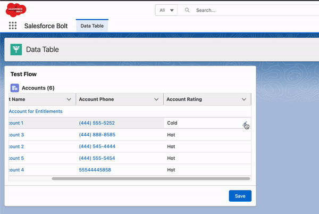The width and height of the screenshot is (319, 214).
Task: Select Hot rating in Account 4 row
Action: [x=207, y=170]
